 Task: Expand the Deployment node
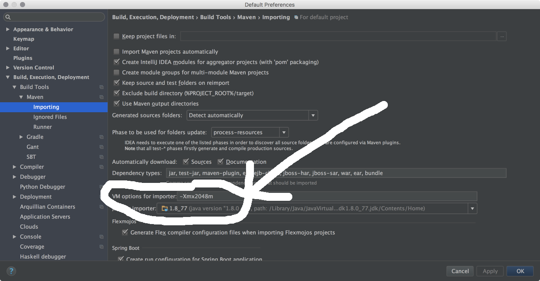tap(15, 197)
